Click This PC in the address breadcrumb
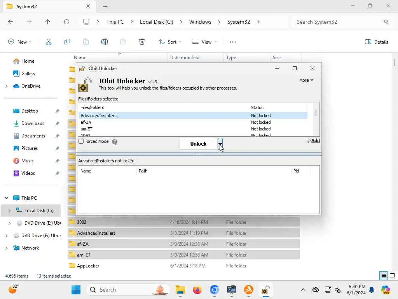Screen dimensions: 398x299 pos(115,22)
